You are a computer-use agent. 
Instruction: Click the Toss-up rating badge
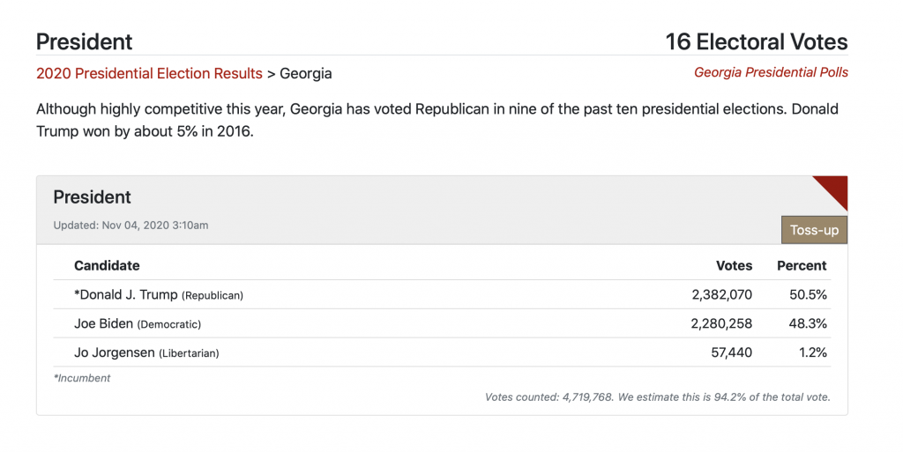814,230
